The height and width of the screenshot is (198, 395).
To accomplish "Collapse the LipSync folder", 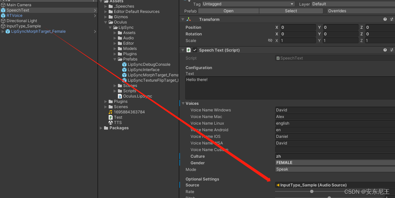I will pyautogui.click(x=110, y=27).
